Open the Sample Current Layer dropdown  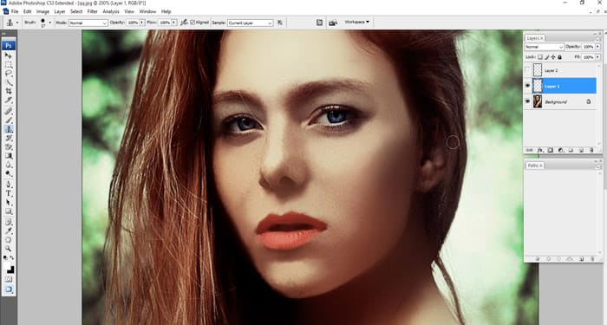click(x=250, y=23)
